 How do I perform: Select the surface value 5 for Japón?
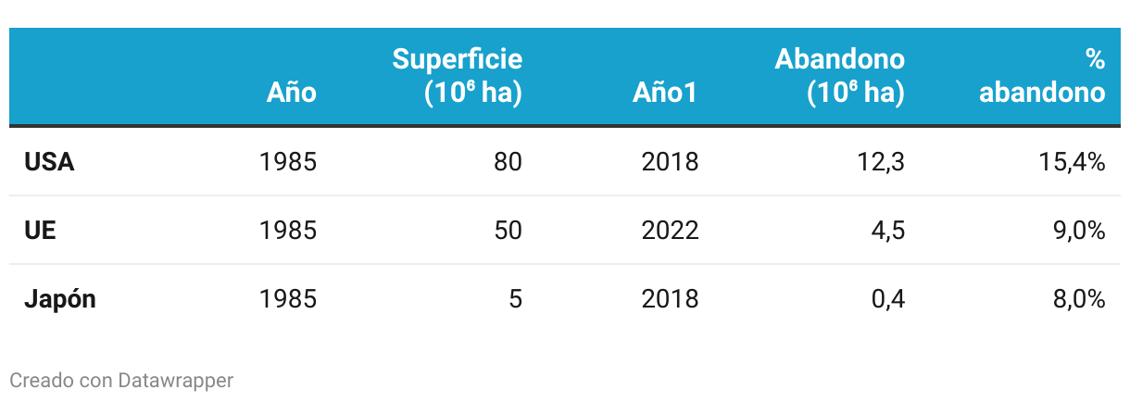[516, 299]
